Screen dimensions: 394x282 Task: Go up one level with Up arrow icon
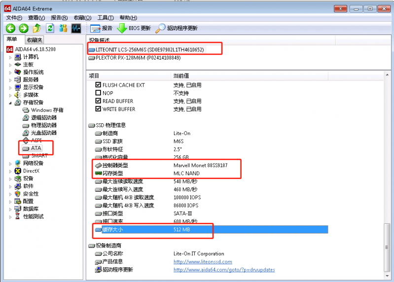37,28
